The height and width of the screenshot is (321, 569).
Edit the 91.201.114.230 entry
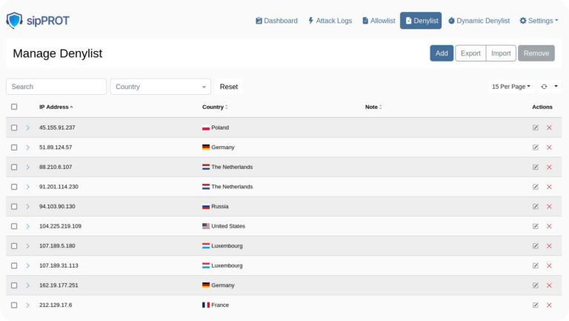pyautogui.click(x=535, y=187)
